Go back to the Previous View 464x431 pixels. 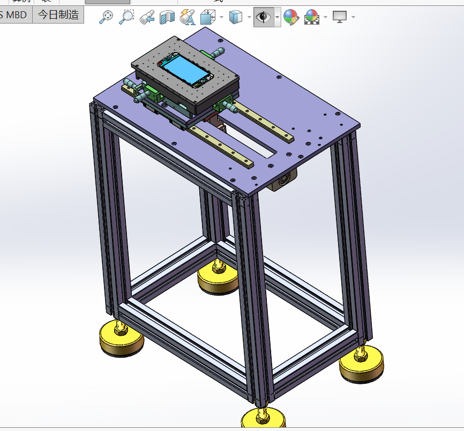pos(147,17)
